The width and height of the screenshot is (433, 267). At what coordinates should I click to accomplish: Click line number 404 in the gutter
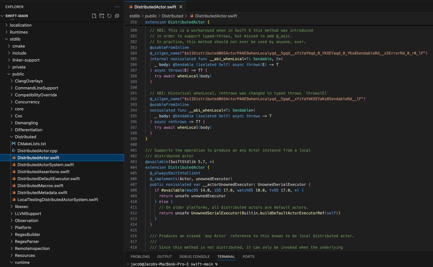tap(133, 167)
